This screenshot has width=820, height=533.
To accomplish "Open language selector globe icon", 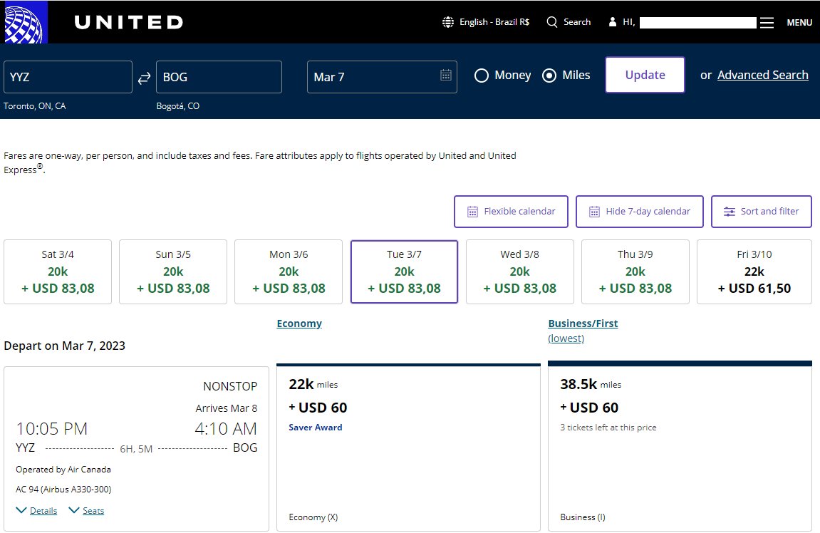I will (x=448, y=22).
